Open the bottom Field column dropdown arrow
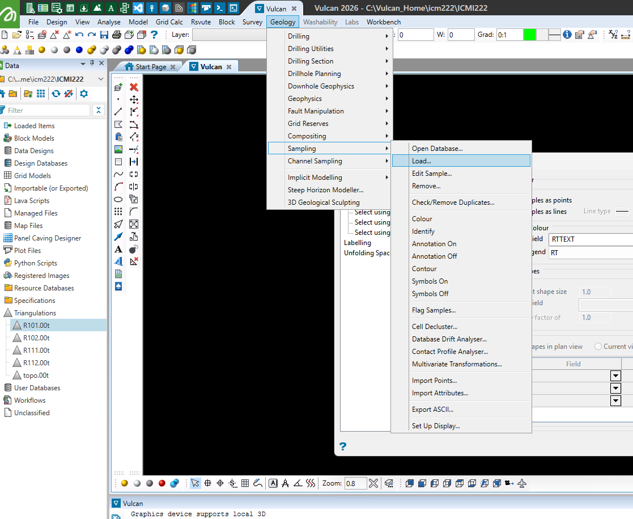633x519 pixels. tap(615, 401)
